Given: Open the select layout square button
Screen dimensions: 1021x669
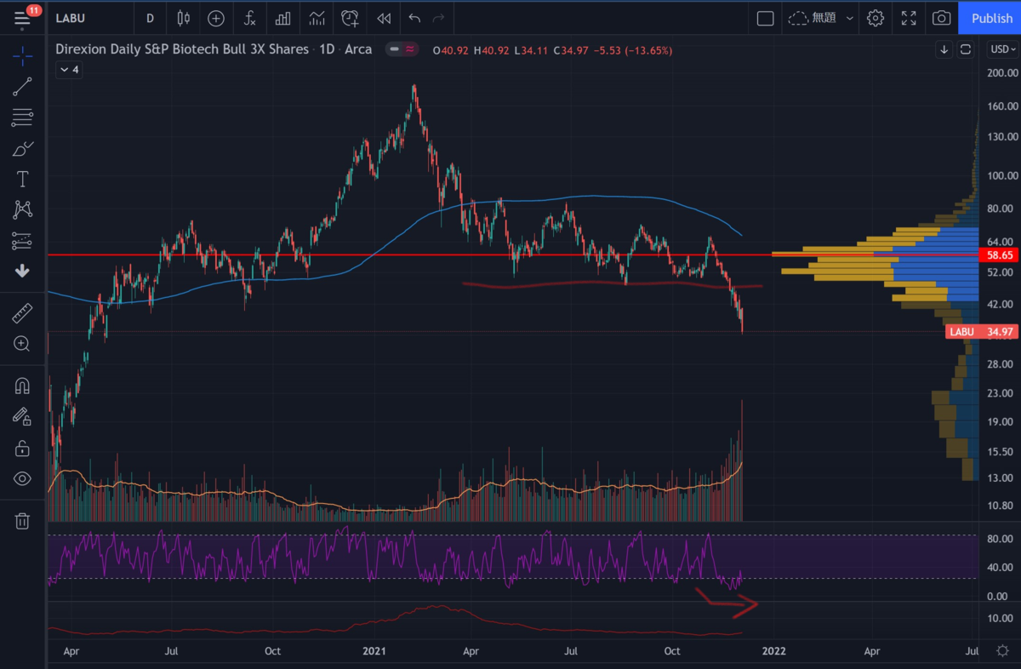Looking at the screenshot, I should click(765, 18).
